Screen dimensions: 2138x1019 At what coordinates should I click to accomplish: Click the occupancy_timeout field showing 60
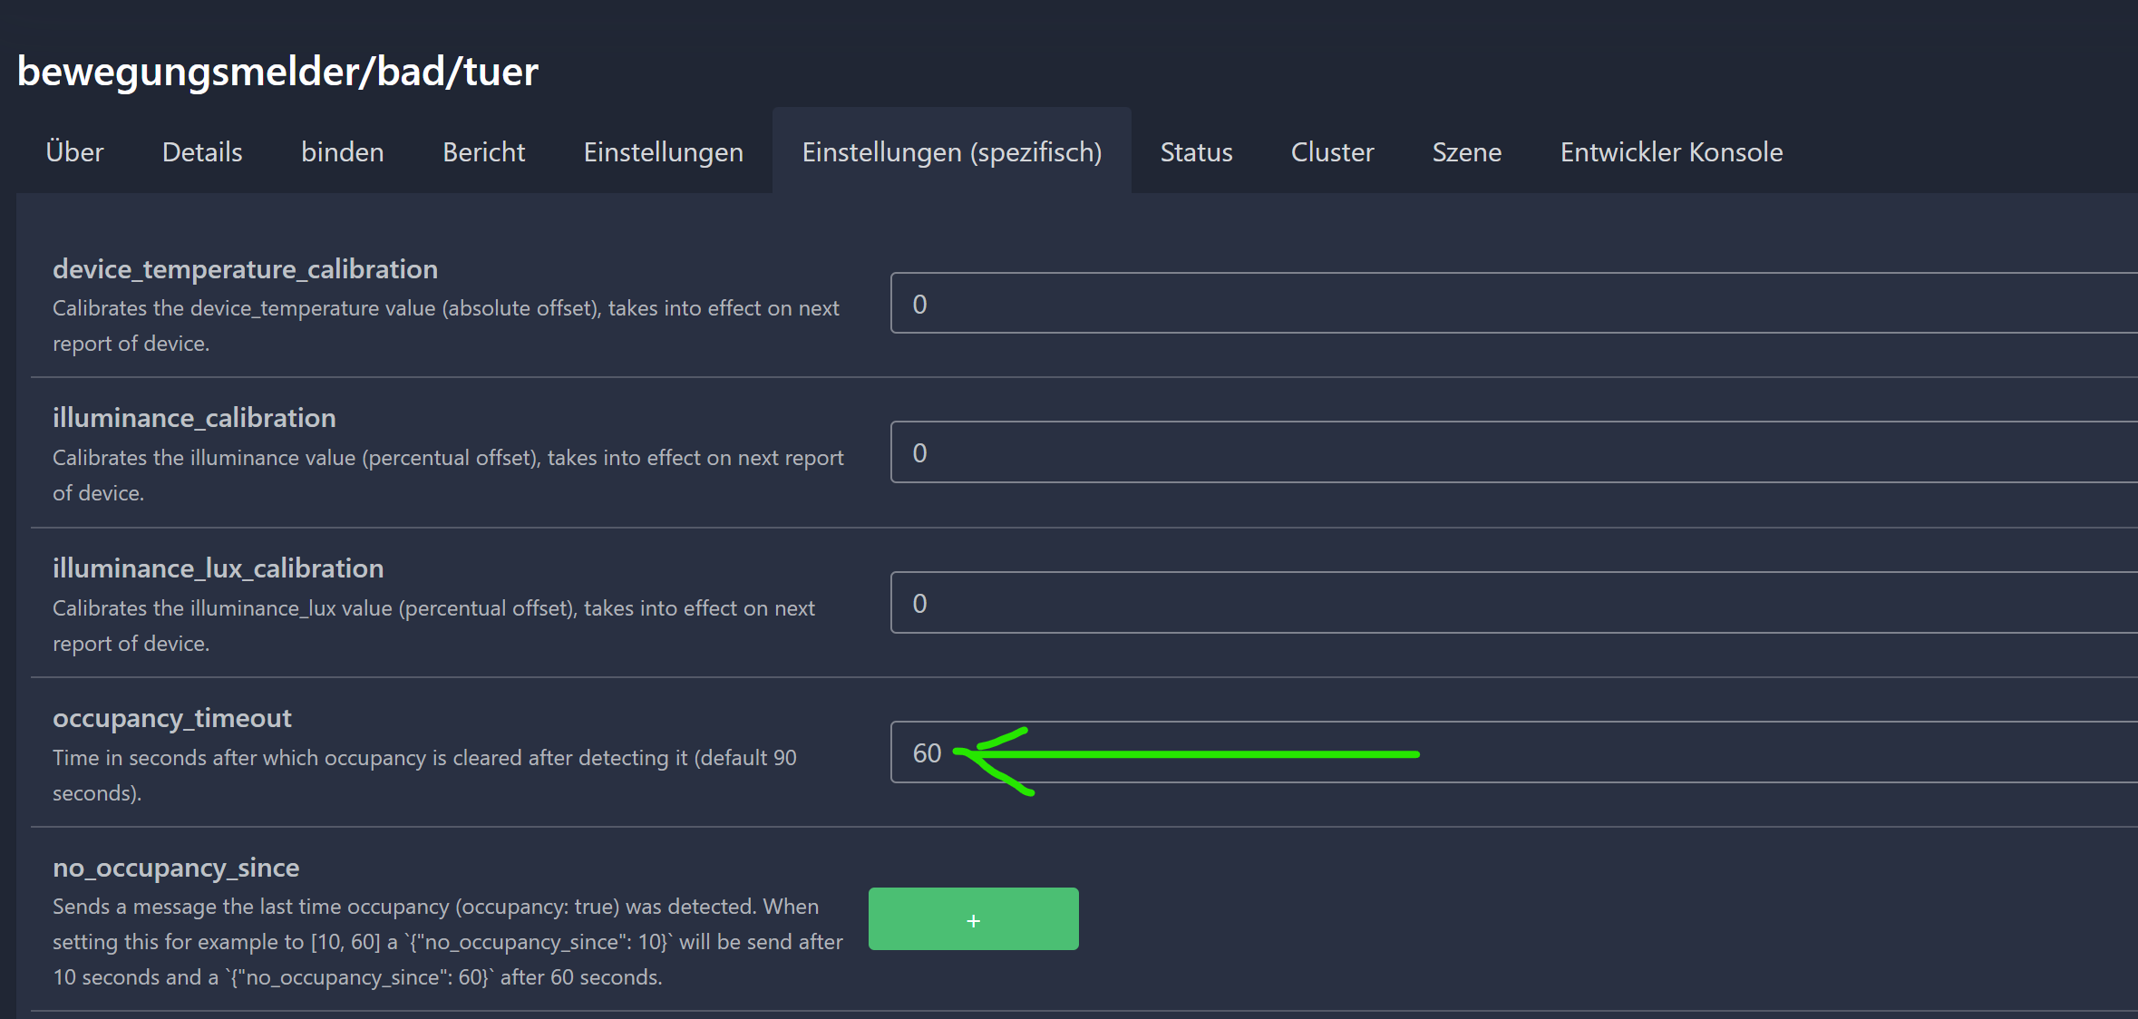click(1632, 752)
